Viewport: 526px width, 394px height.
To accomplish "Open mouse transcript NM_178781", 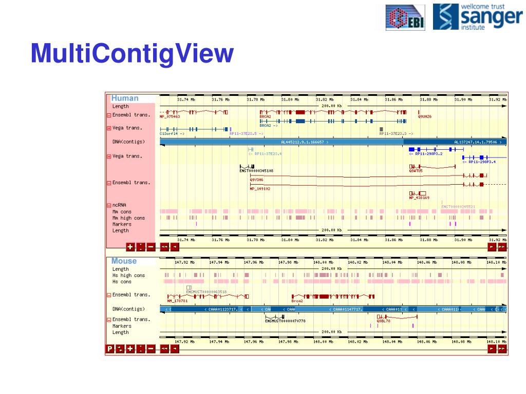I will click(x=177, y=301).
